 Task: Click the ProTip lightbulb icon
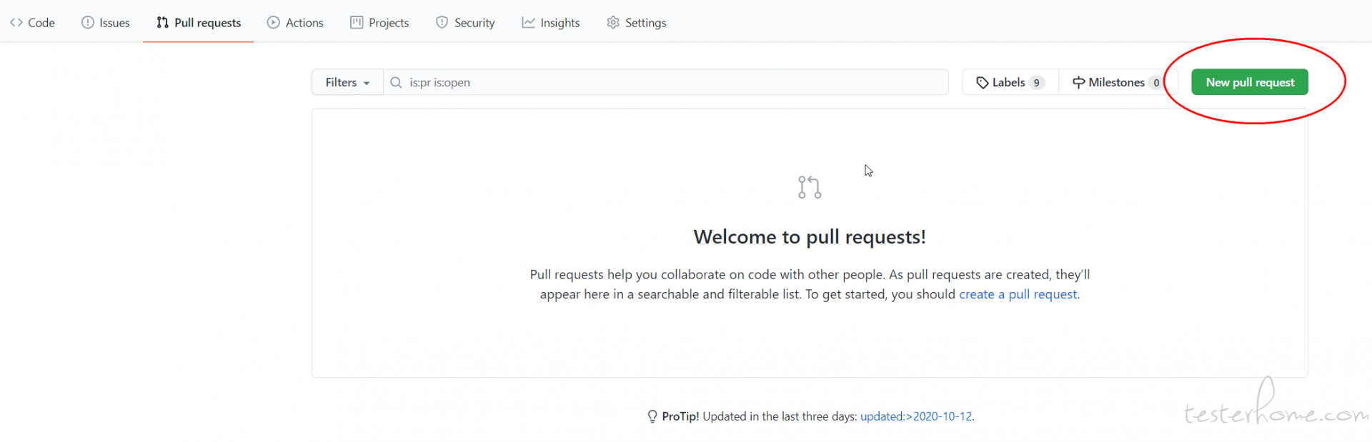pos(652,416)
